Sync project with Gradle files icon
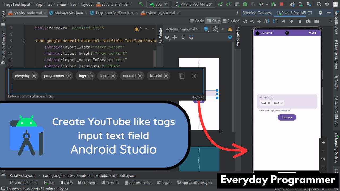 pyautogui.click(x=292, y=4)
